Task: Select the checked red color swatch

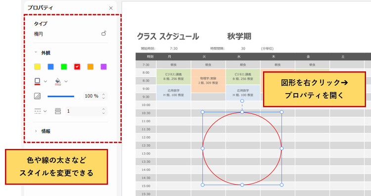Action: click(x=77, y=67)
